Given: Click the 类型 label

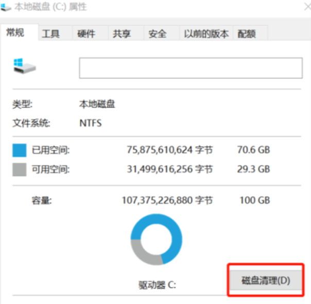Looking at the screenshot, I should [x=23, y=104].
